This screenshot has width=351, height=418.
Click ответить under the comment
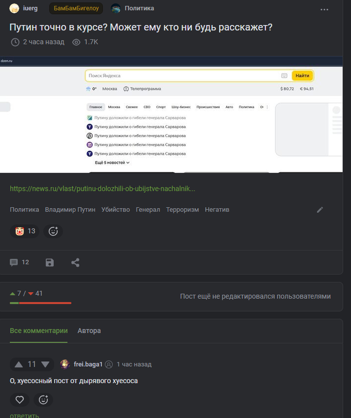(x=24, y=415)
